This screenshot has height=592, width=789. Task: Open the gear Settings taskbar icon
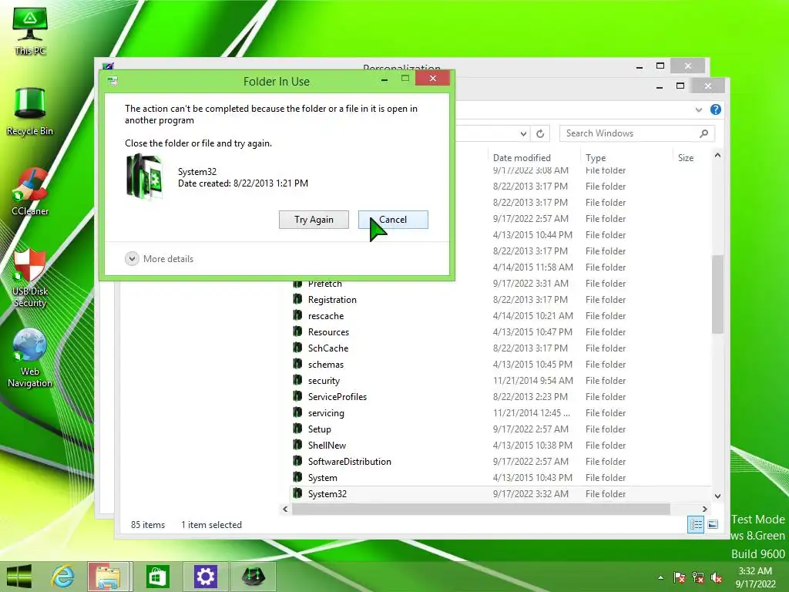(205, 577)
